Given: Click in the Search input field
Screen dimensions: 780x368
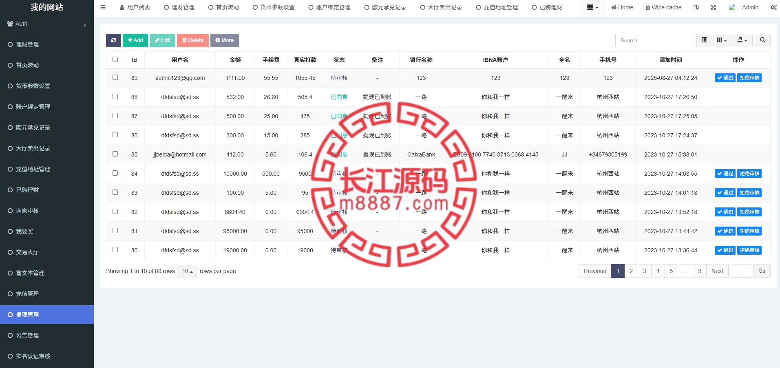Looking at the screenshot, I should 655,40.
